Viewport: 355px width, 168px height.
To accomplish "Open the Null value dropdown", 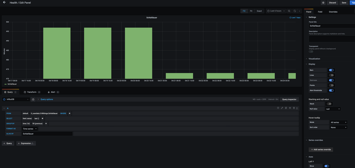I will (333, 109).
